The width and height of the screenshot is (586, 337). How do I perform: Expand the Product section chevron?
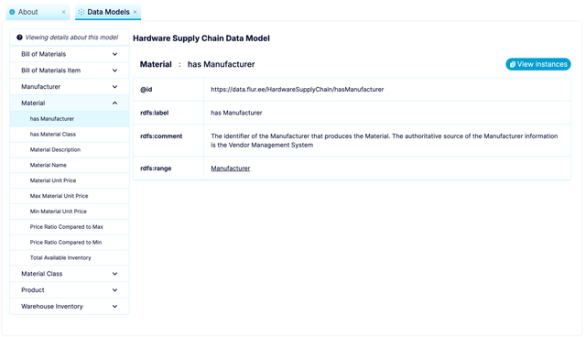(x=114, y=290)
